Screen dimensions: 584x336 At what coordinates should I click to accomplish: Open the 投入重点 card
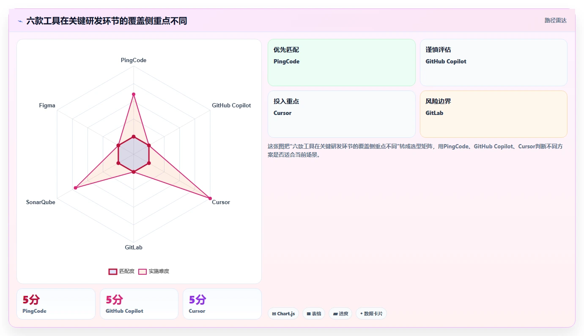342,114
